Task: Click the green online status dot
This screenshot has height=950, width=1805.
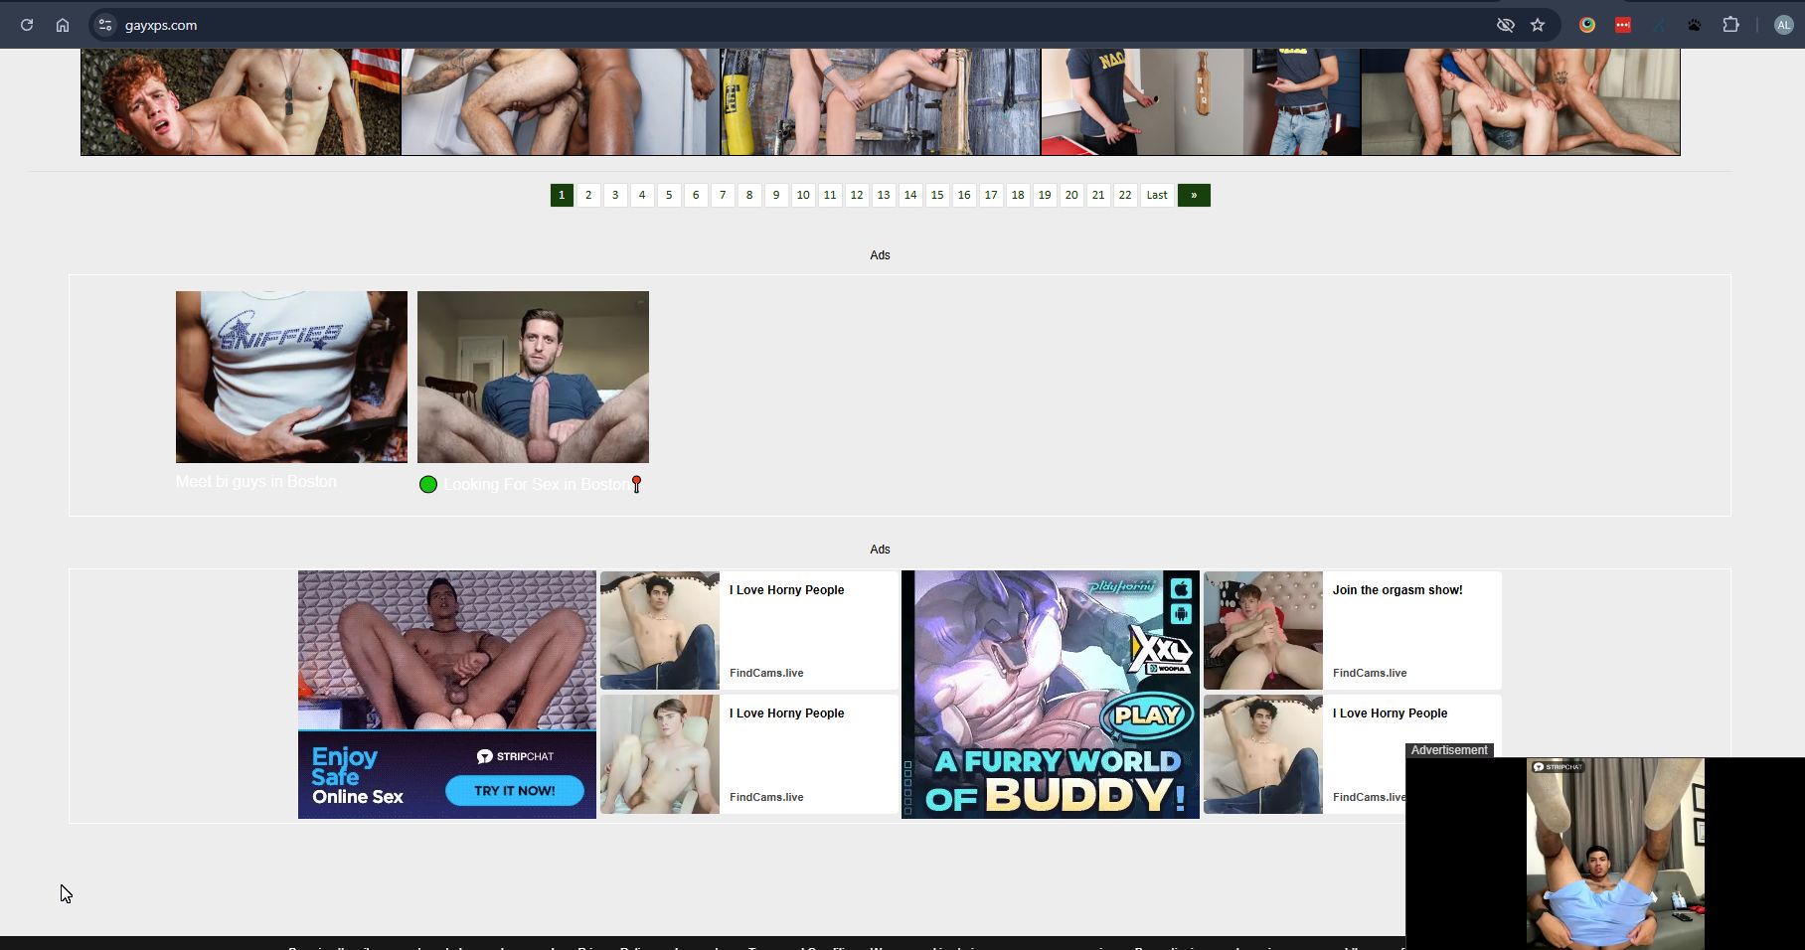Action: 428,484
